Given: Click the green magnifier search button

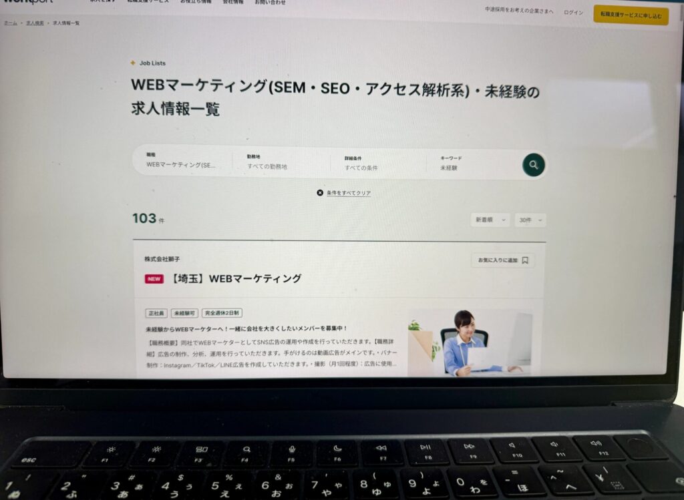Looking at the screenshot, I should 533,165.
